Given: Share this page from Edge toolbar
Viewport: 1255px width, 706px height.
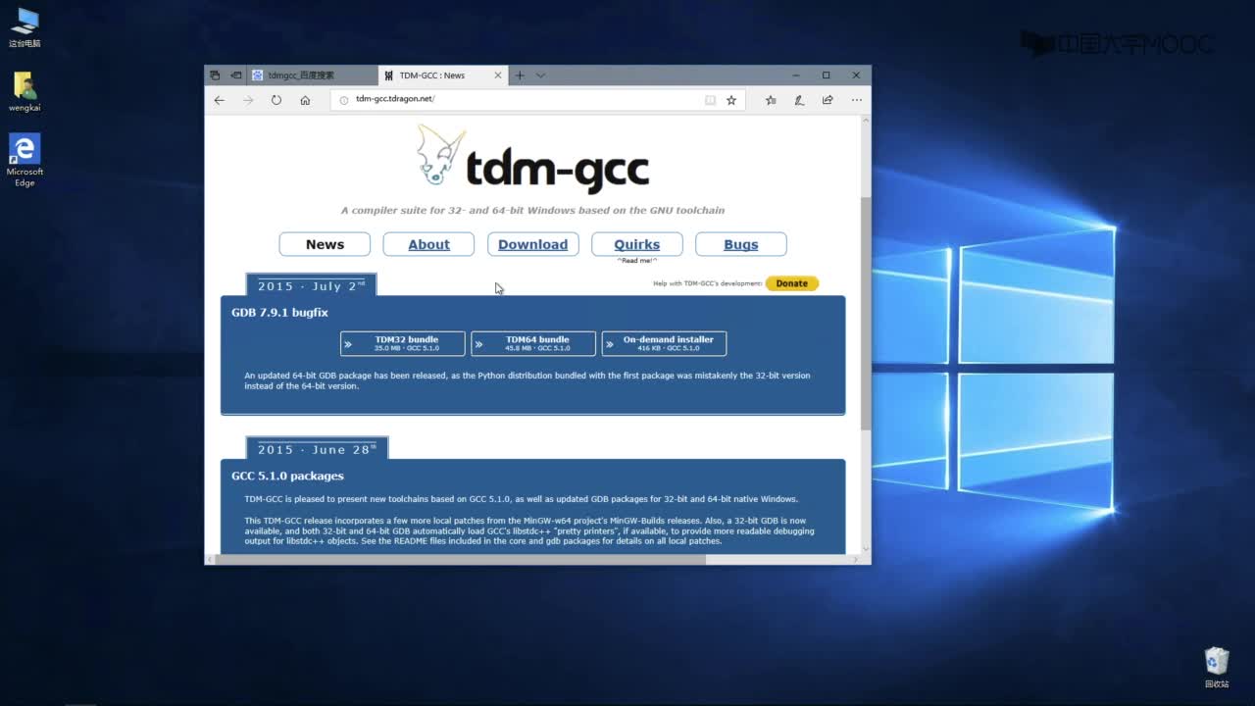Looking at the screenshot, I should click(x=828, y=100).
